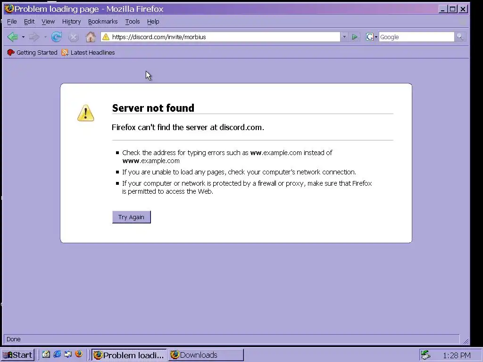Open the Bookmarks menu

pos(103,22)
